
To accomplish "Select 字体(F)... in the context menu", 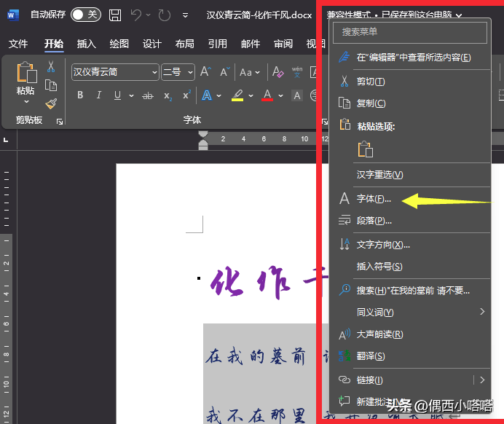I will click(374, 198).
